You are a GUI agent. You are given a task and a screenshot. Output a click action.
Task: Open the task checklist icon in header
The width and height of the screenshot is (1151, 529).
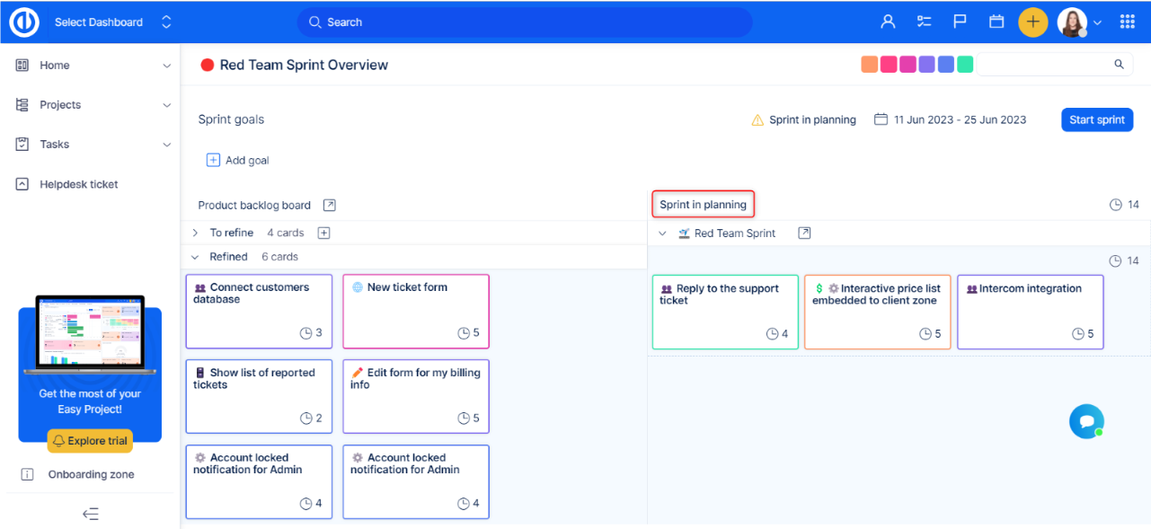click(924, 22)
